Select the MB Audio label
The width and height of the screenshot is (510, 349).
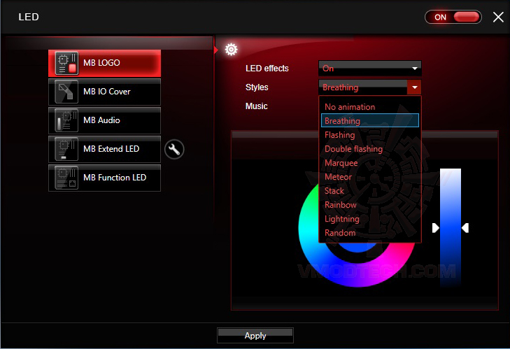pyautogui.click(x=101, y=120)
